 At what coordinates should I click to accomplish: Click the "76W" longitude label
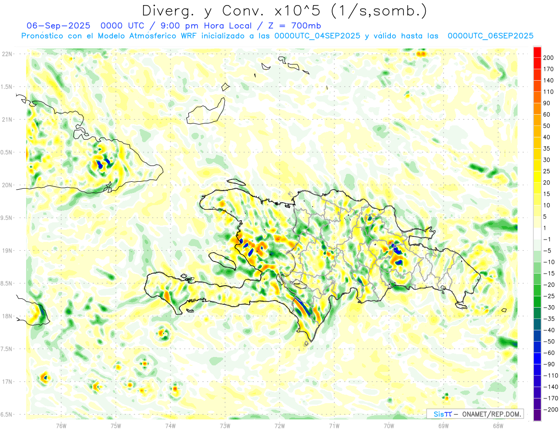[61, 425]
